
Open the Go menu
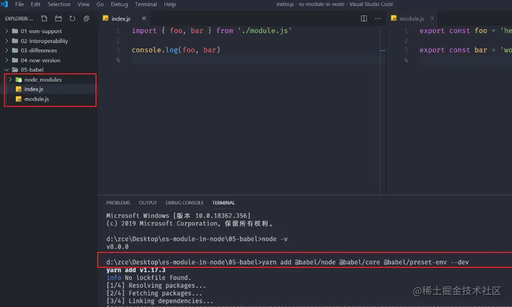(100, 4)
